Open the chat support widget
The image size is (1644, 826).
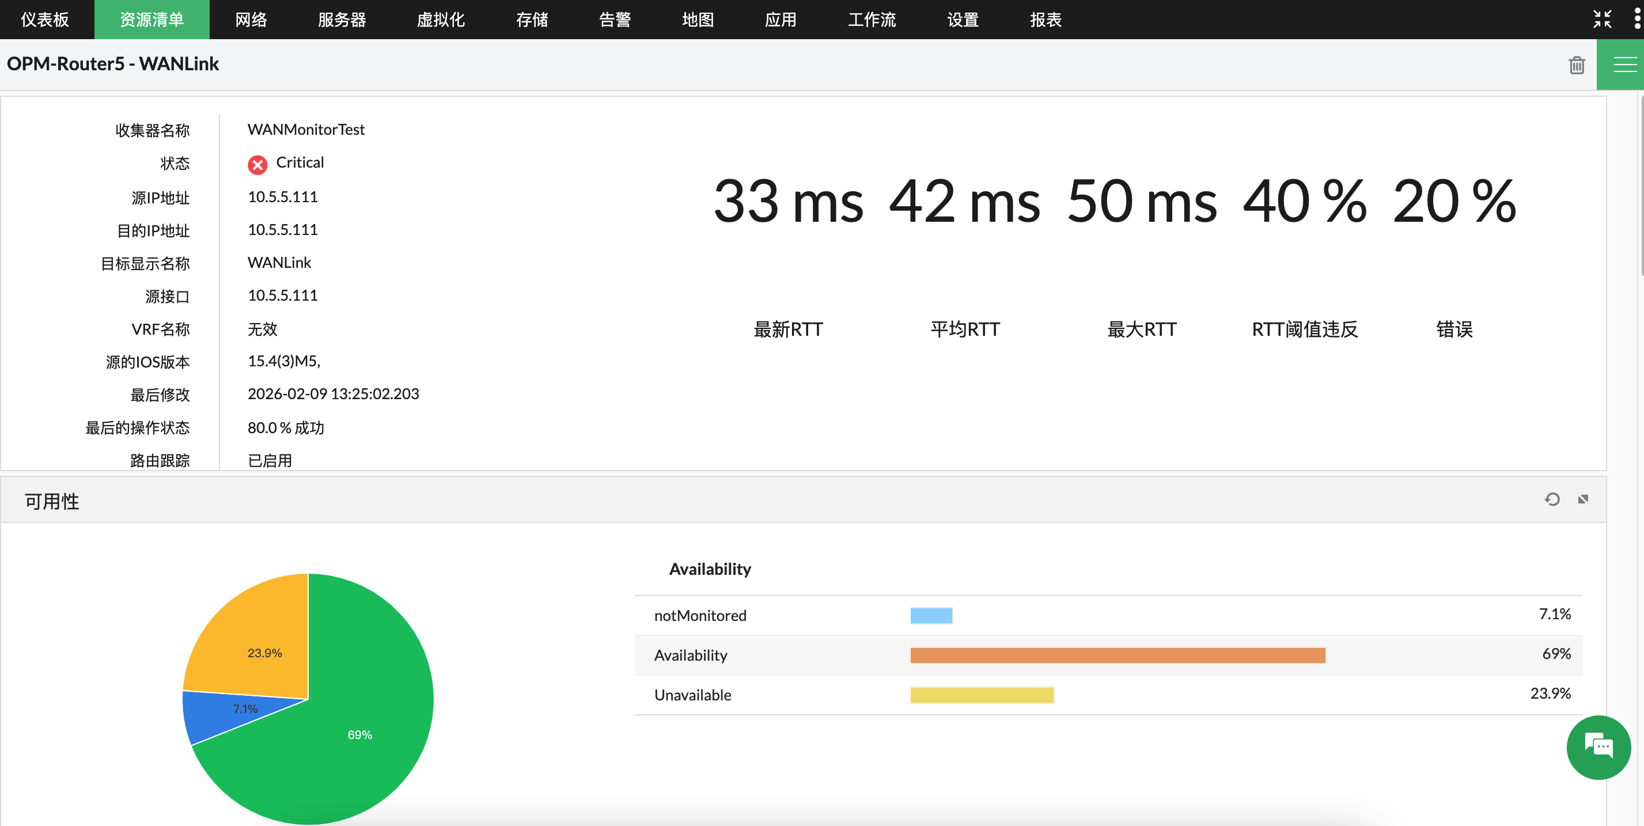click(1598, 747)
